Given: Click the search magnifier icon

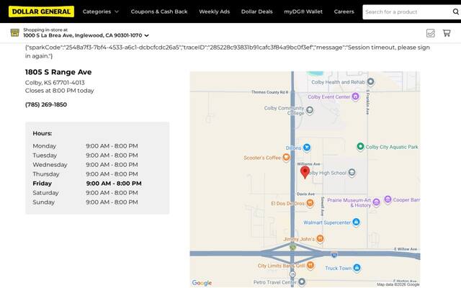Looking at the screenshot, I should pos(456,12).
